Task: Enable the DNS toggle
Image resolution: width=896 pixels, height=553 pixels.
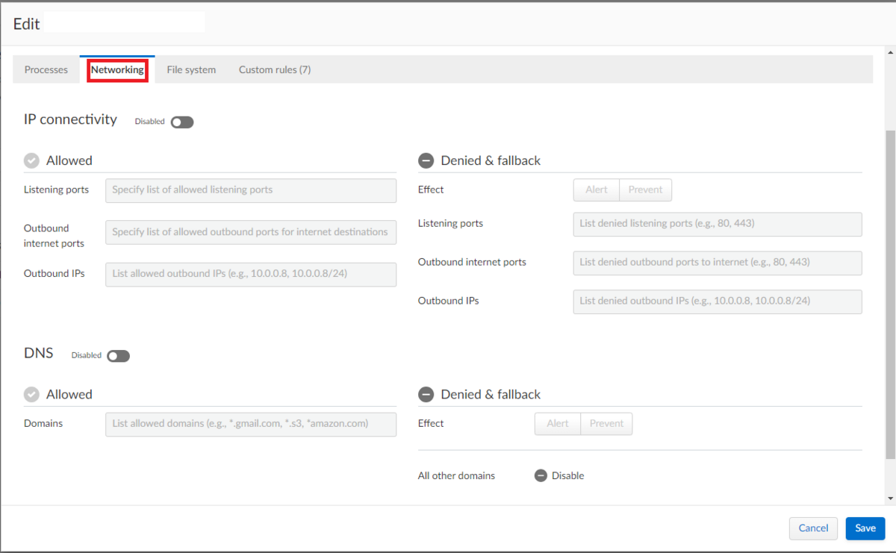Action: tap(118, 355)
